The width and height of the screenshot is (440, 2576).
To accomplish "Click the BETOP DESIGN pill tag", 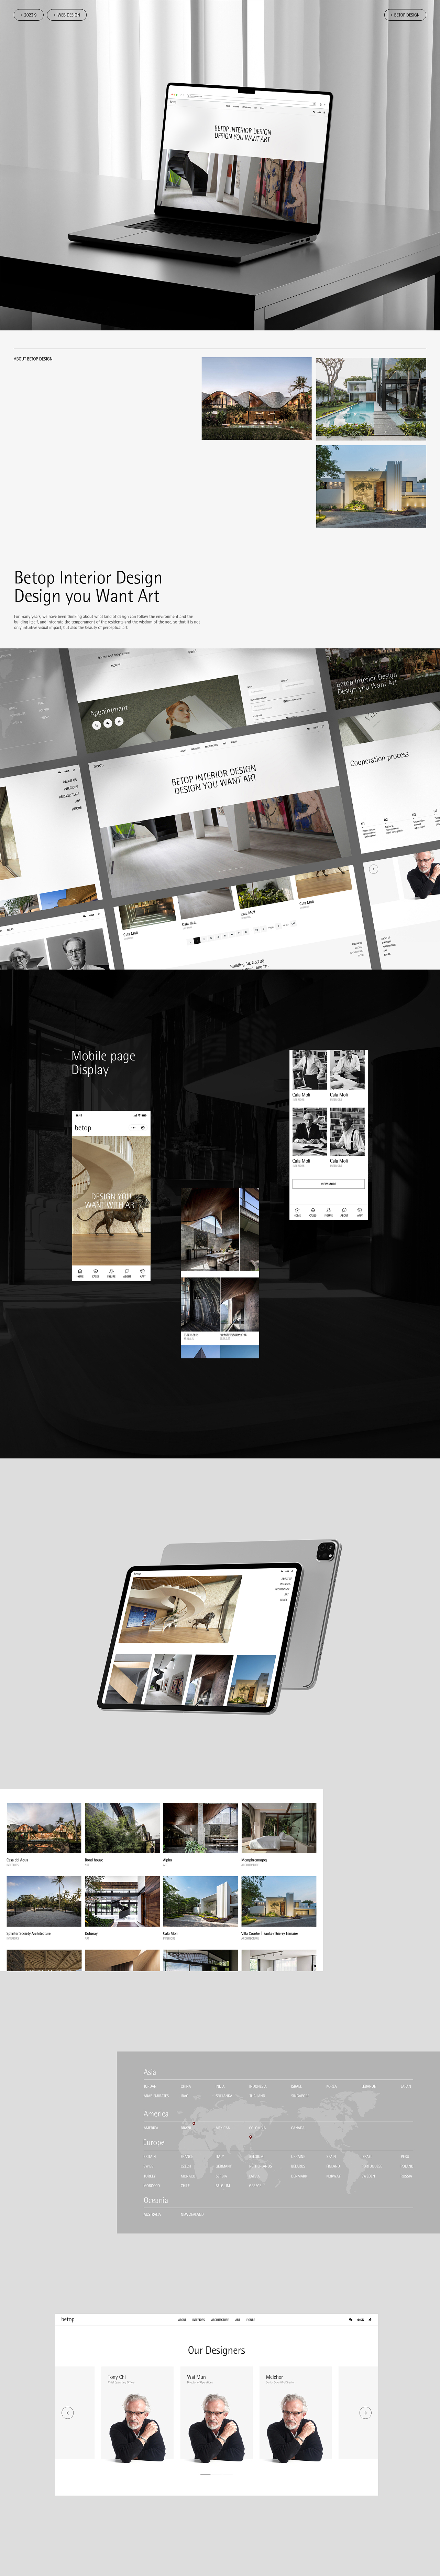I will [405, 15].
